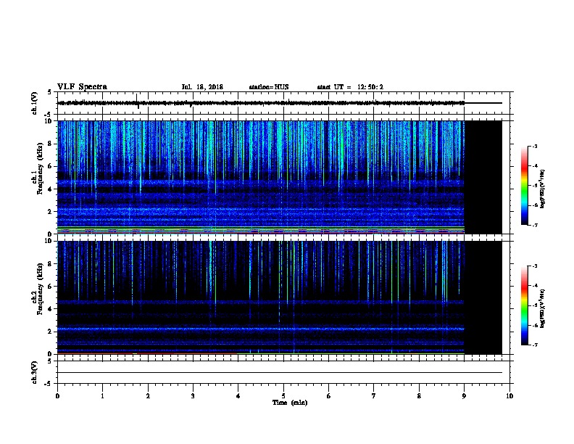Image resolution: width=574 pixels, height=444 pixels.
Task: Select the ch.1 "Frequency (kHz)" axis label
Action: (40, 169)
